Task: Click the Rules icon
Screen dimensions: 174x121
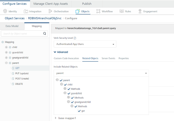Action: [122, 11]
